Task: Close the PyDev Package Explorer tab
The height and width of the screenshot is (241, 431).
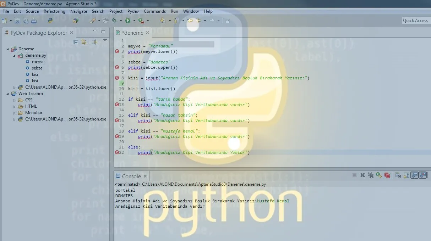Action: (x=71, y=33)
